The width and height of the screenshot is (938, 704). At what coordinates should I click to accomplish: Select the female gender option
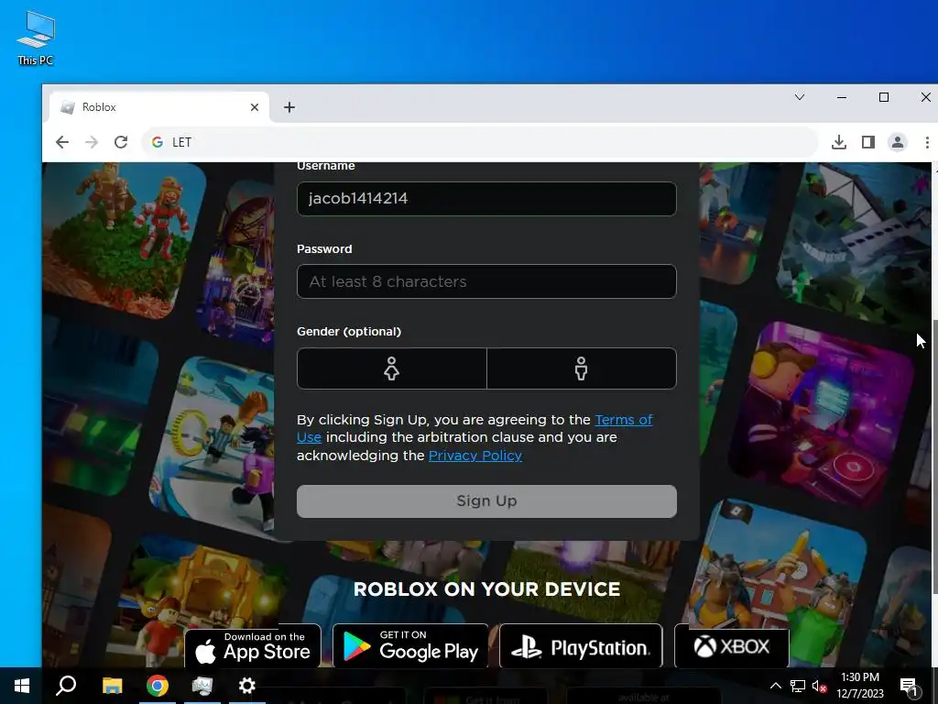[392, 368]
